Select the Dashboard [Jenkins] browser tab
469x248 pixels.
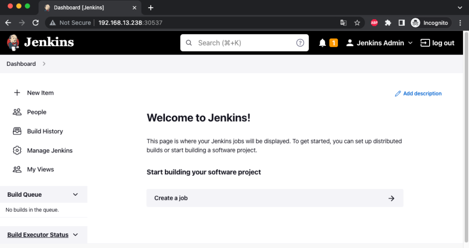89,8
